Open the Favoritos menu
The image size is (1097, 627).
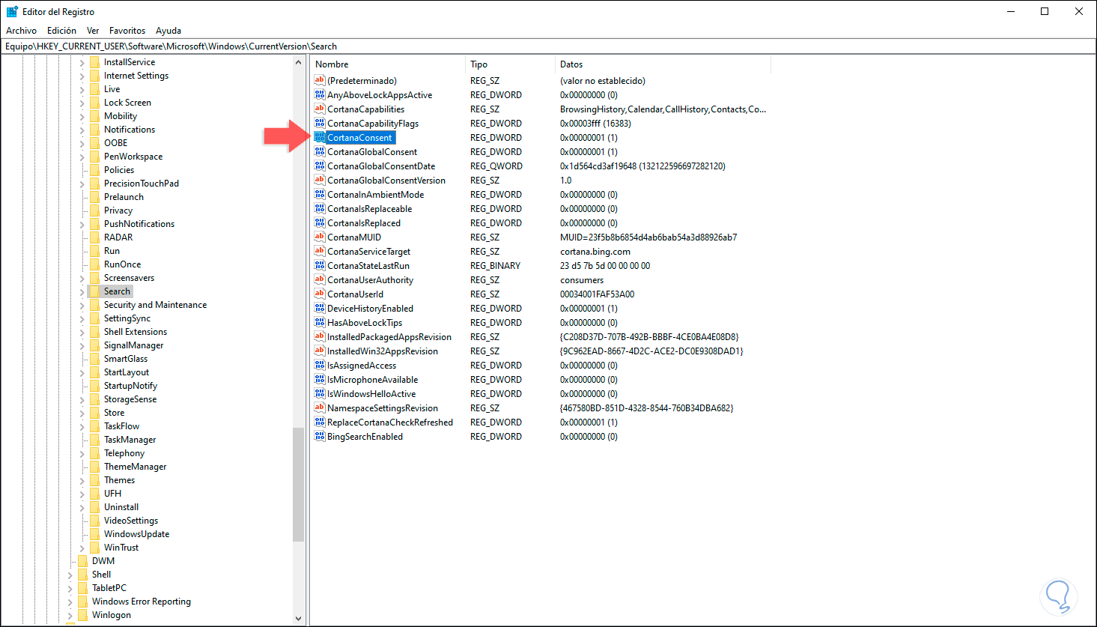(x=127, y=31)
